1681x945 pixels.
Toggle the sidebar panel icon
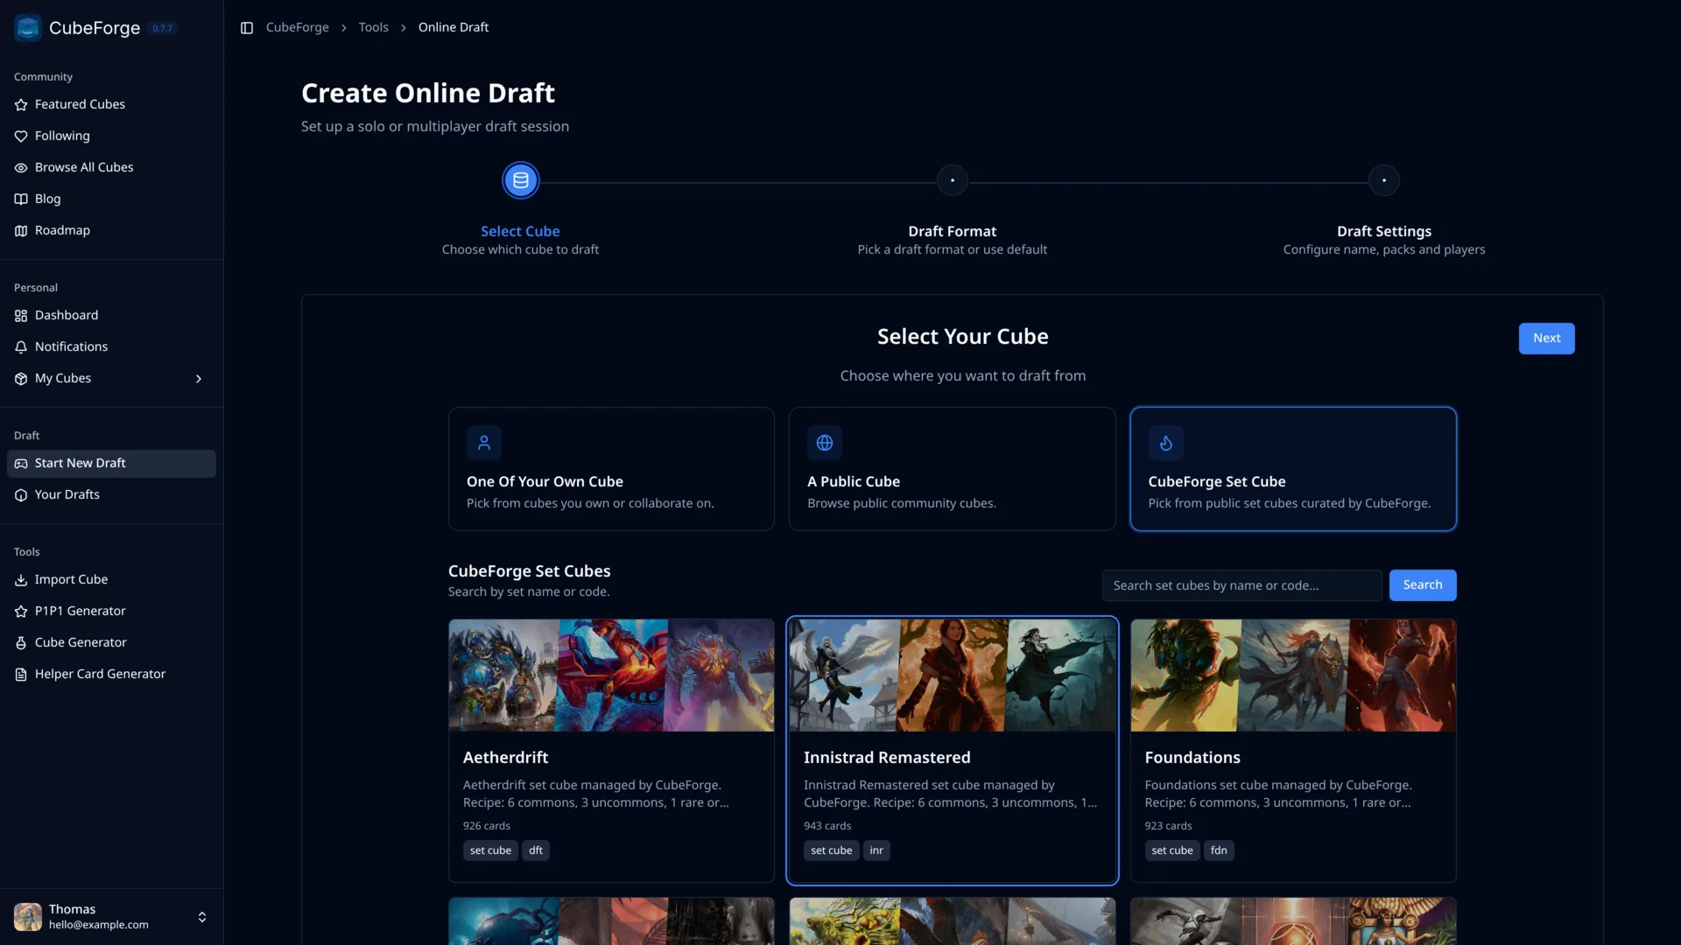pyautogui.click(x=247, y=28)
